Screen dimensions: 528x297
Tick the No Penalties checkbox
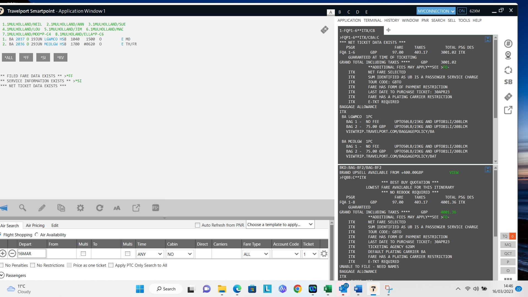[x=2, y=265]
